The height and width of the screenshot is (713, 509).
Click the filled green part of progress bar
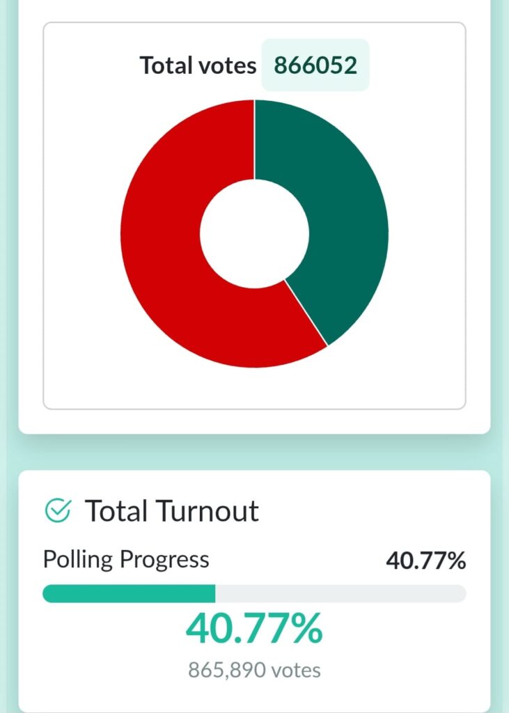(129, 593)
